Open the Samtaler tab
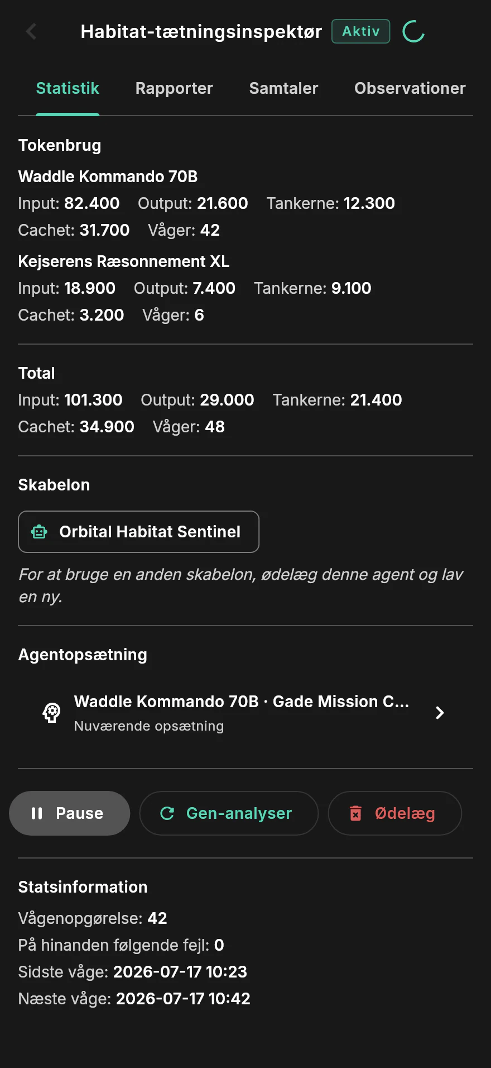The height and width of the screenshot is (1068, 491). pos(283,88)
